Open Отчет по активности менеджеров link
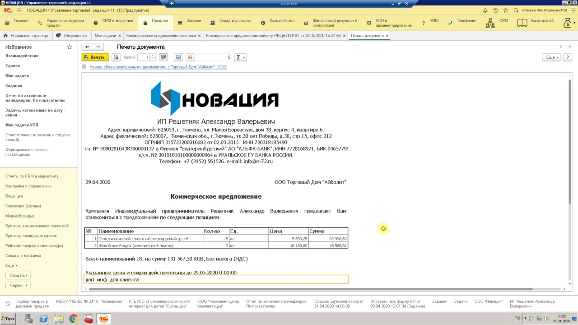 tap(35, 98)
